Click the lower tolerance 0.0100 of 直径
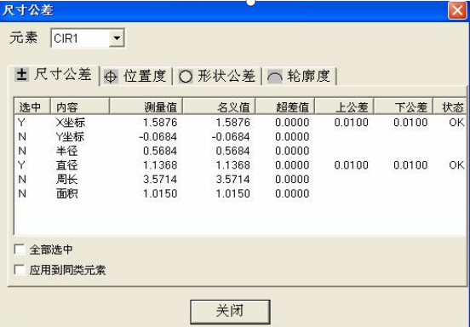This screenshot has height=327, width=470. tap(410, 165)
